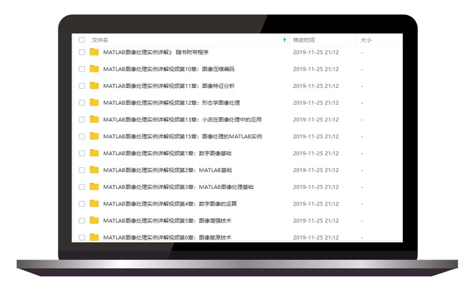Image resolution: width=475 pixels, height=292 pixels.
Task: Click folder icon of 第15章 MATLAB实例 row
Action: coord(94,136)
